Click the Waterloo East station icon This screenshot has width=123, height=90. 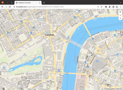(118, 54)
